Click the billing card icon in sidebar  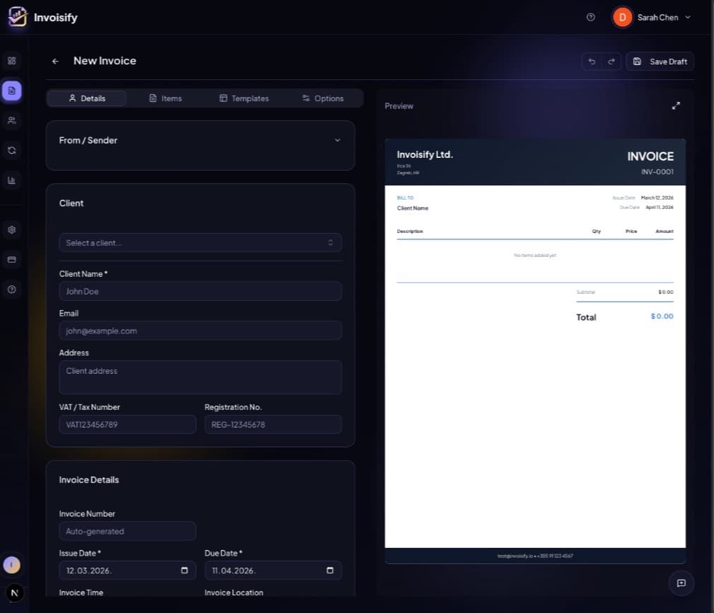11,259
